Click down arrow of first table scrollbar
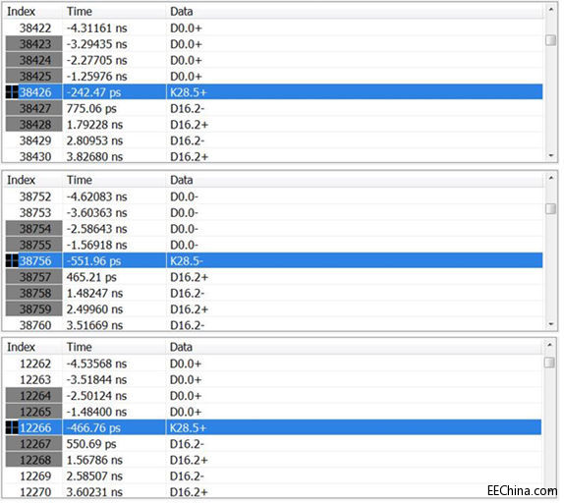 (550, 155)
